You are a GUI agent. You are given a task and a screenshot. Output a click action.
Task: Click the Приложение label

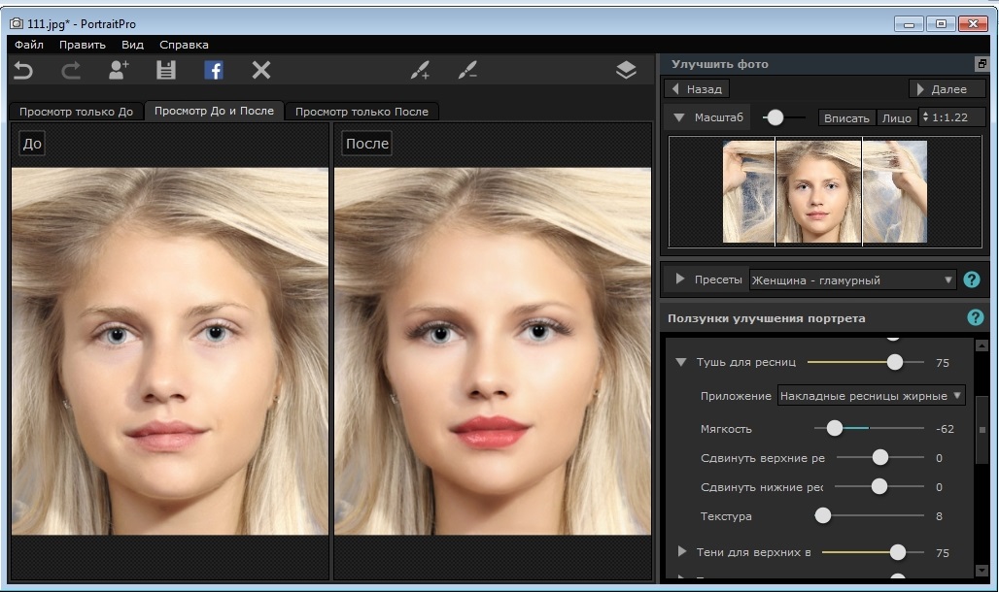pyautogui.click(x=736, y=396)
